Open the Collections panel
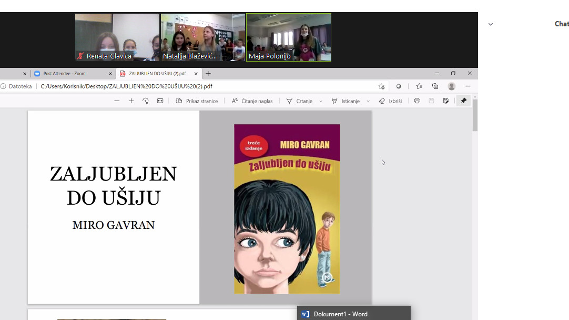The image size is (569, 320). point(435,86)
